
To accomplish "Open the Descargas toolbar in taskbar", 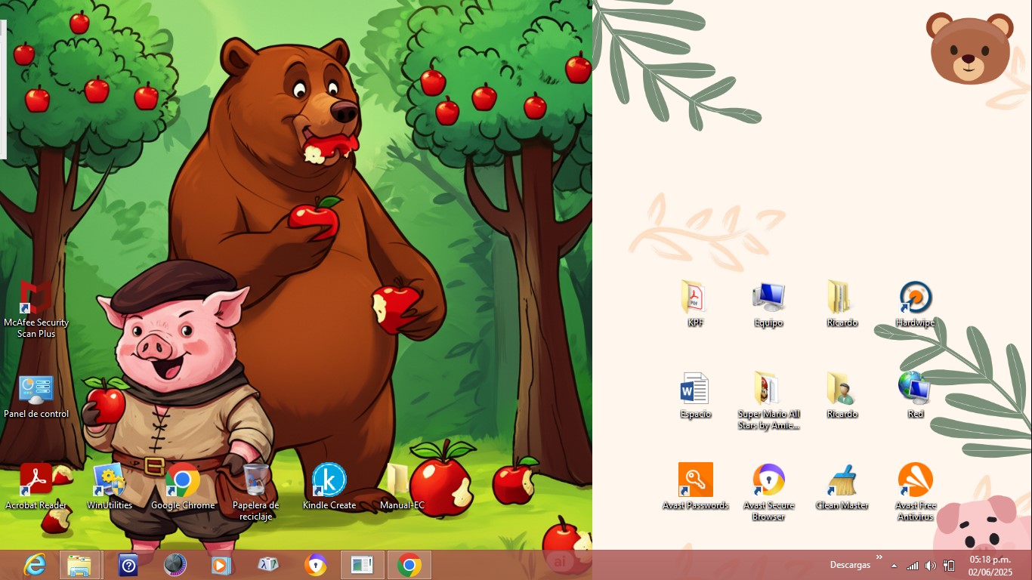I will (850, 565).
